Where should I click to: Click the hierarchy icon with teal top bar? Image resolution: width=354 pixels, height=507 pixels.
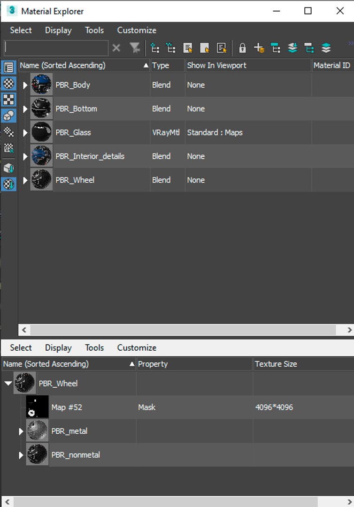(276, 48)
